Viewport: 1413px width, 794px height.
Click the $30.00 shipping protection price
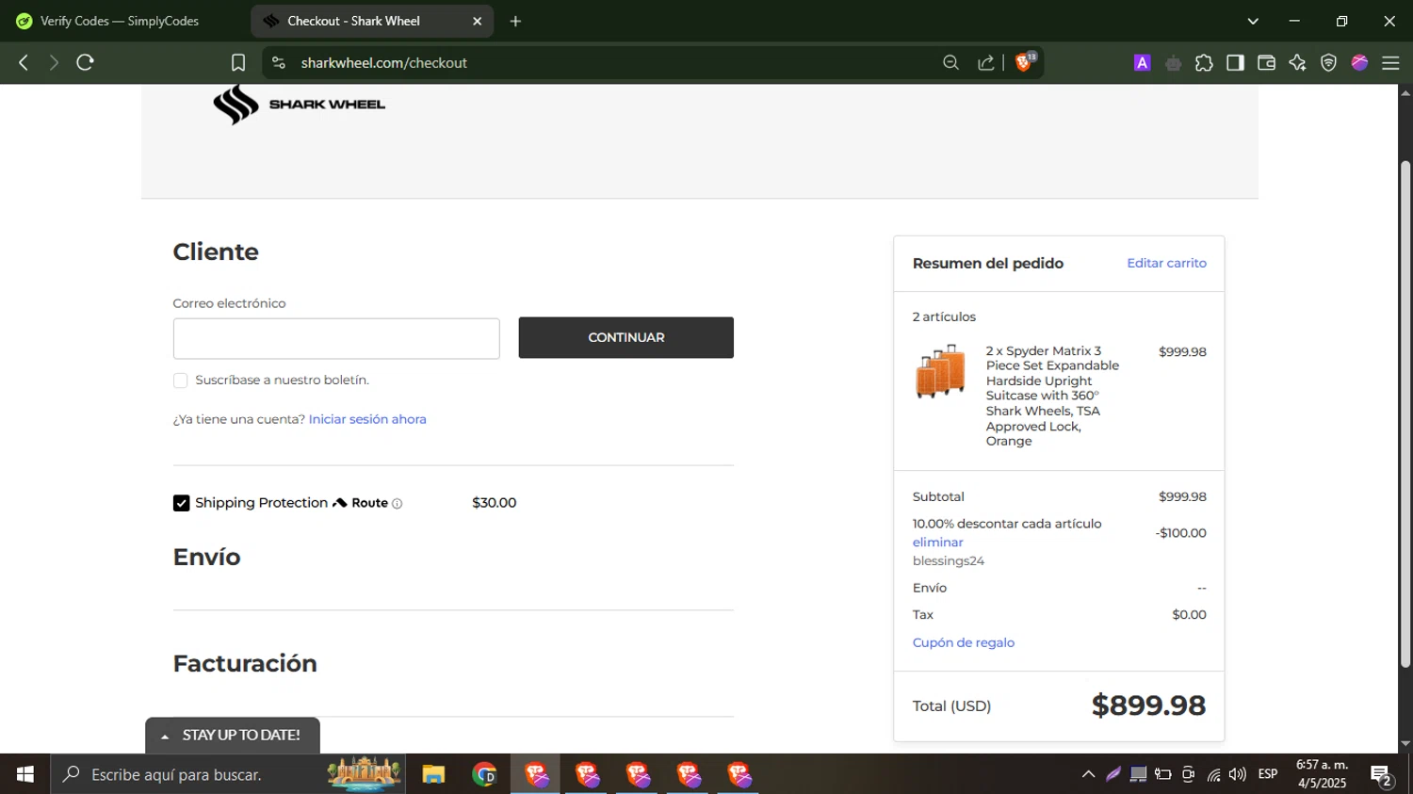pos(494,503)
